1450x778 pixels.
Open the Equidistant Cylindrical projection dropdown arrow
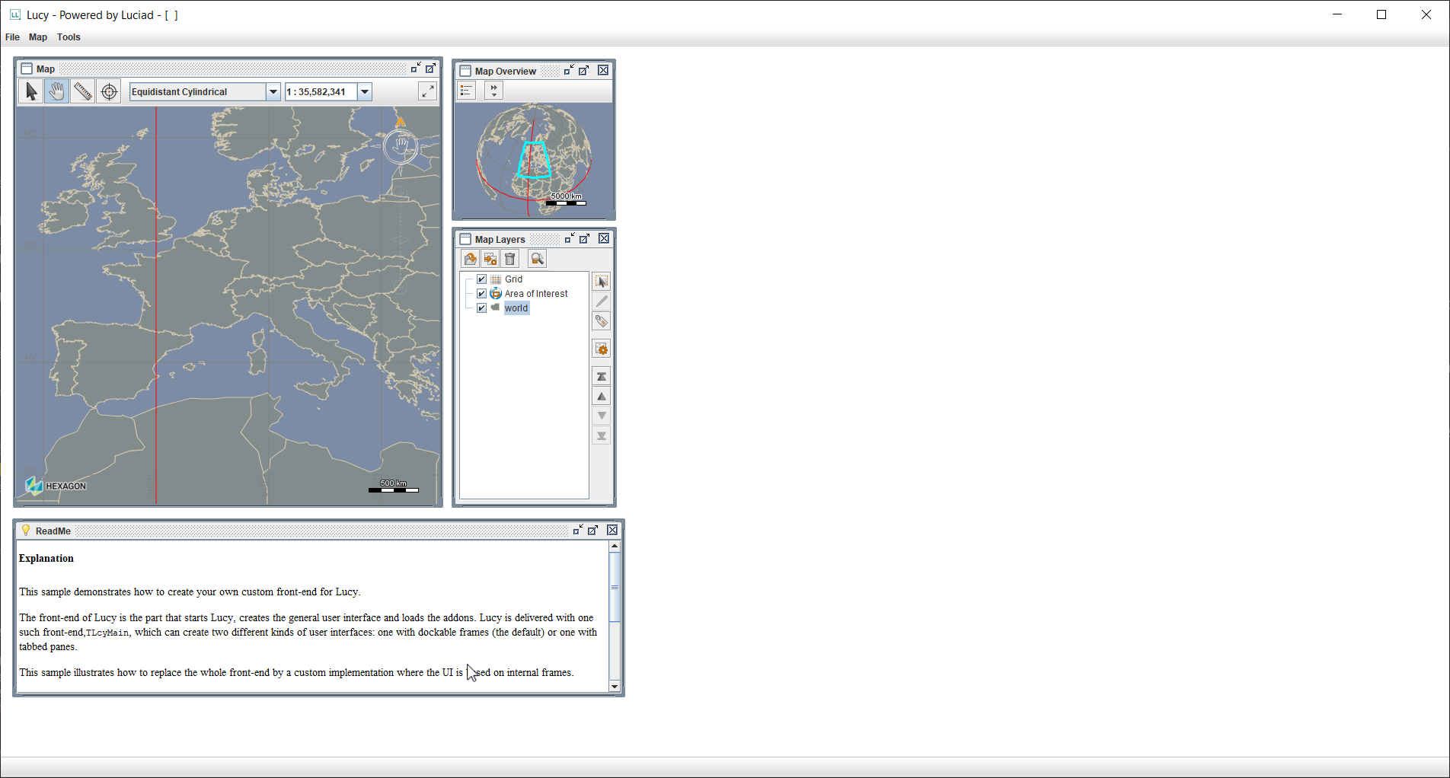coord(273,91)
